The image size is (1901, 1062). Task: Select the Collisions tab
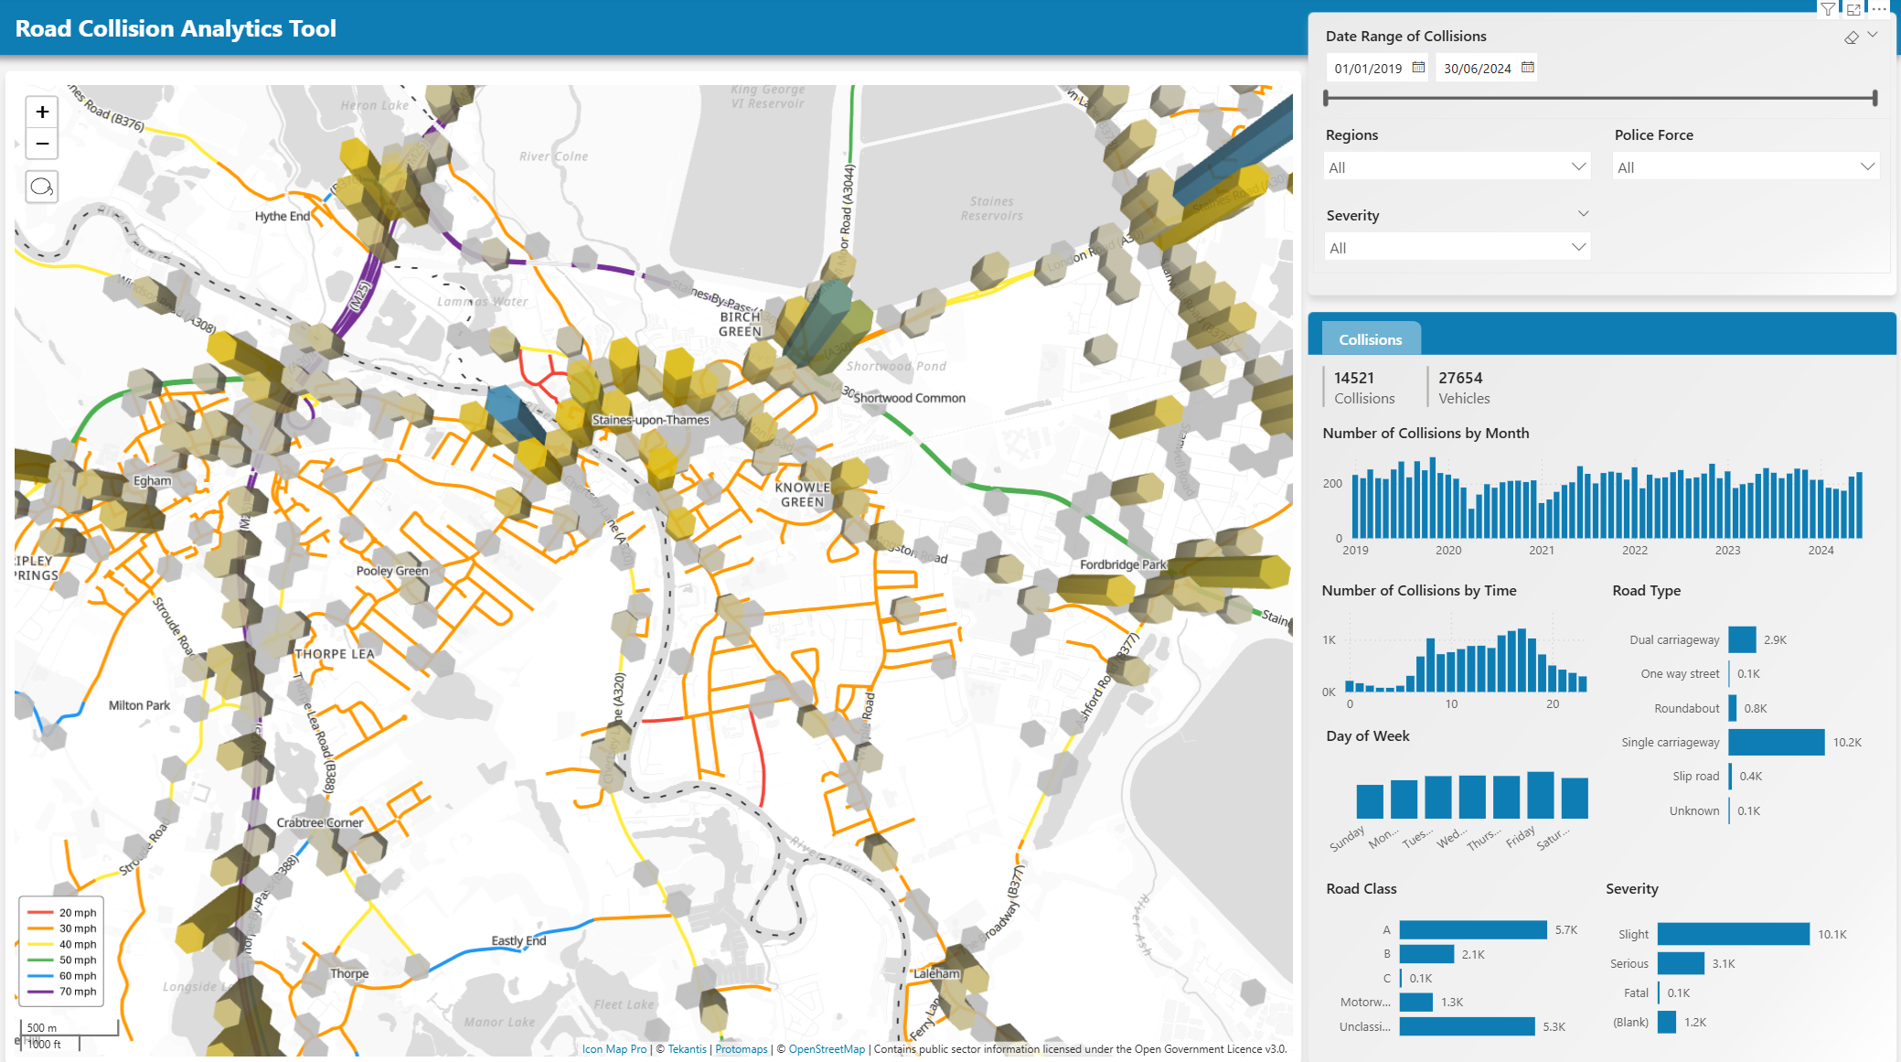1369,339
